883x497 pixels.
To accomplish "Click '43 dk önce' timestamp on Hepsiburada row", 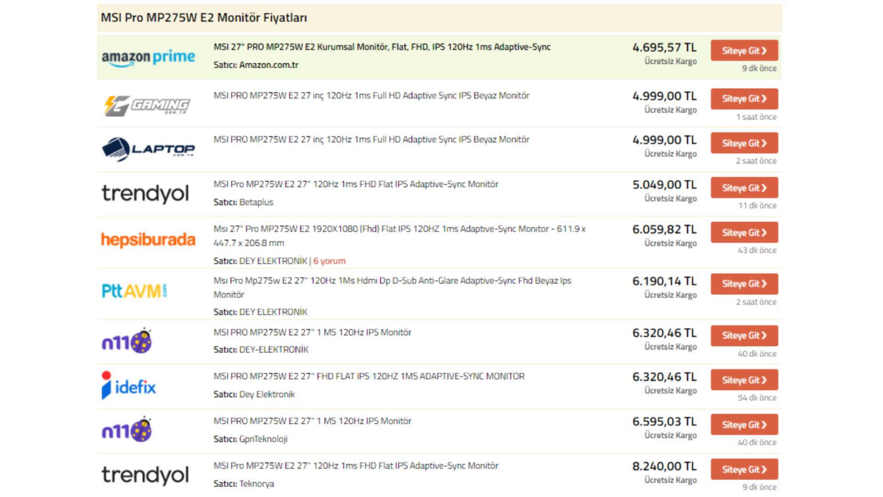I will tap(757, 250).
